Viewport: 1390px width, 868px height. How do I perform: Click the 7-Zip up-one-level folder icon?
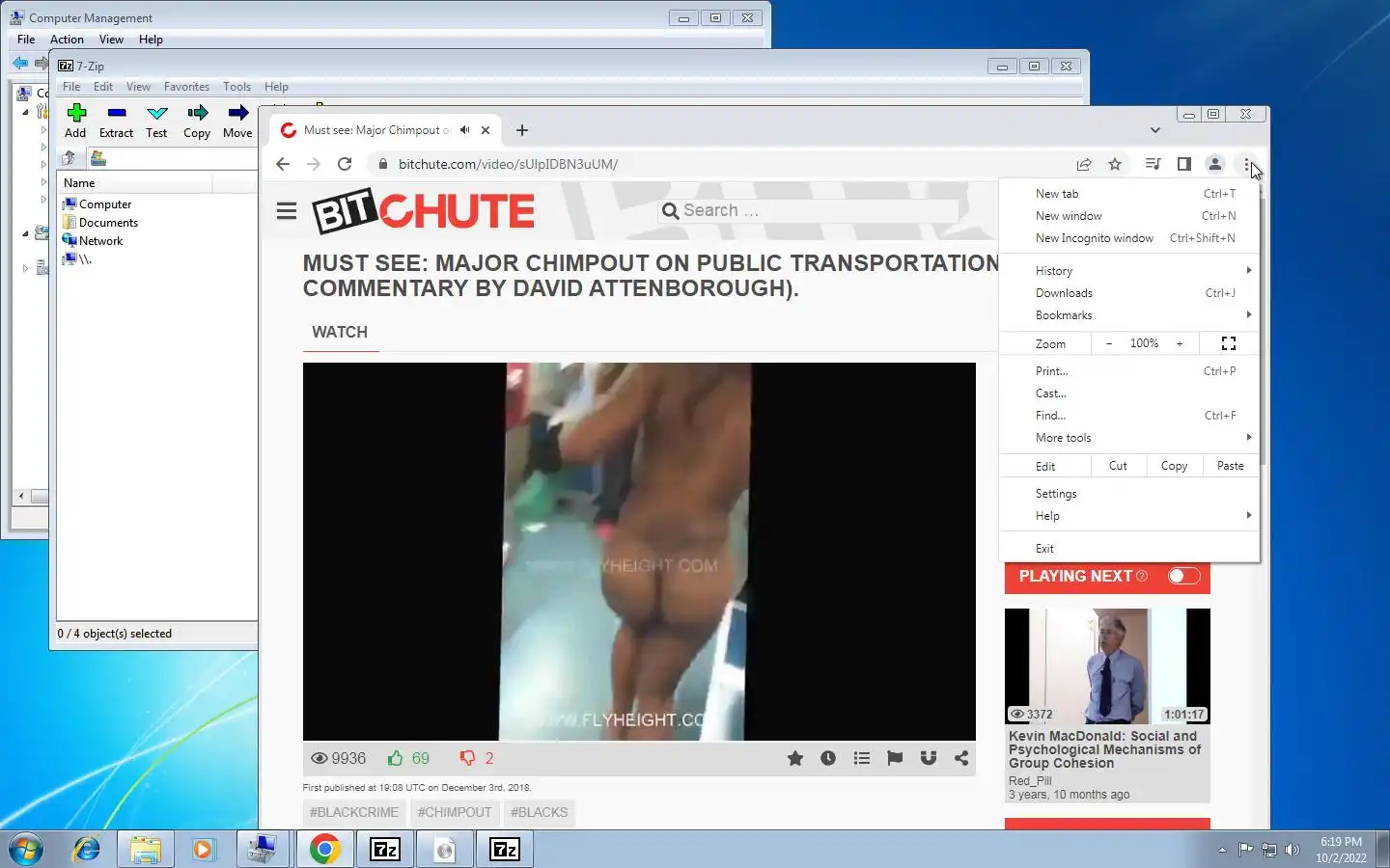[x=69, y=158]
